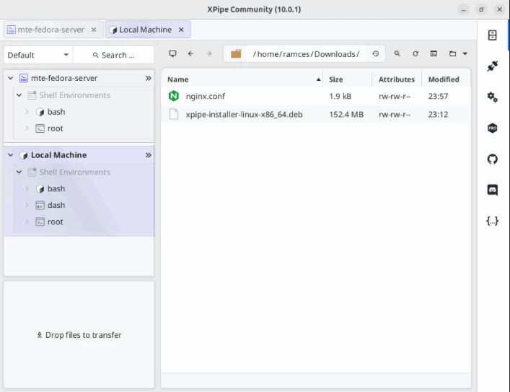This screenshot has height=392, width=510.
Task: Expand root under mte-fedora-server
Action: coord(27,129)
